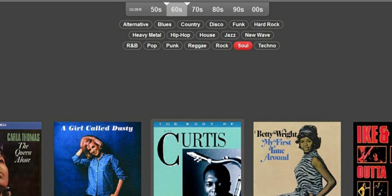Open Betty Wright My First Time Around

click(x=297, y=159)
